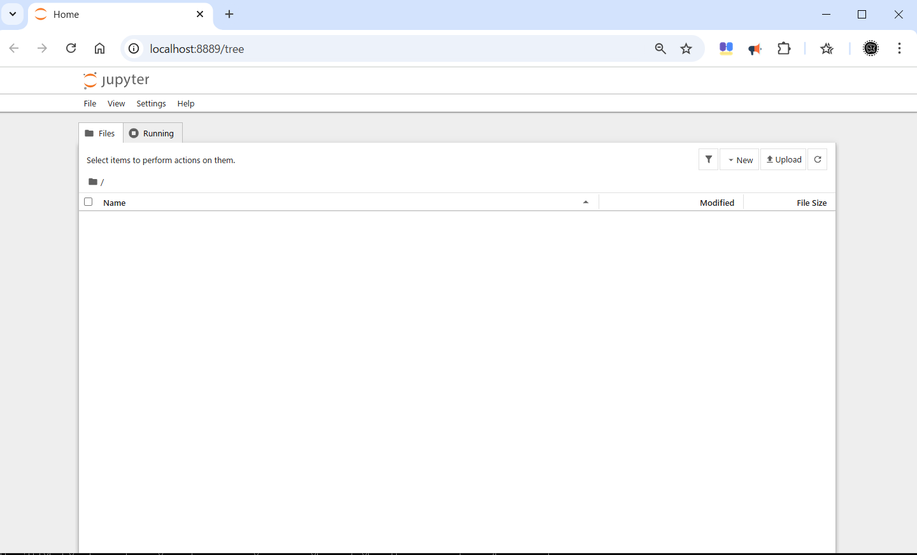Open the browser home page
Viewport: 917px width, 555px height.
tap(99, 48)
